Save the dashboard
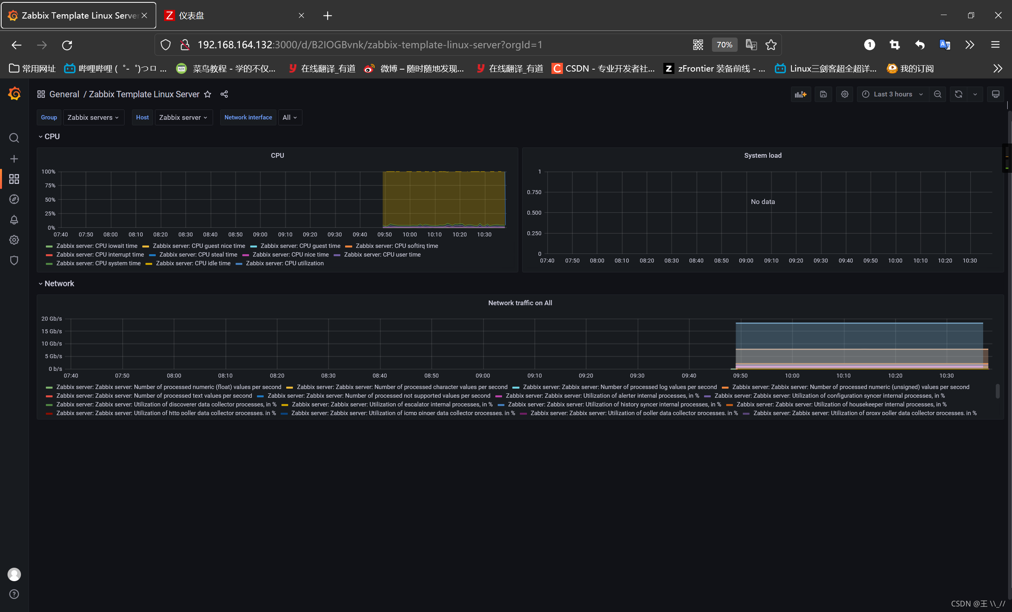The height and width of the screenshot is (612, 1012). coord(823,94)
